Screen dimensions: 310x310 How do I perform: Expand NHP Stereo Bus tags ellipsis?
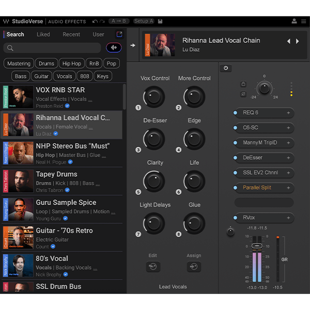coord(104,157)
